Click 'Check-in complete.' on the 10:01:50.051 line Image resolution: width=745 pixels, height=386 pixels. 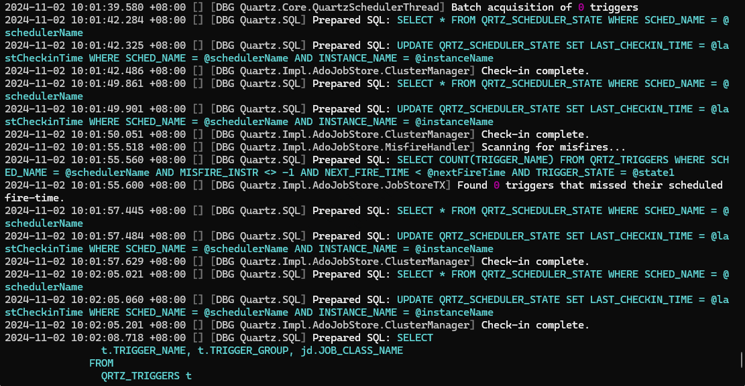(x=535, y=134)
